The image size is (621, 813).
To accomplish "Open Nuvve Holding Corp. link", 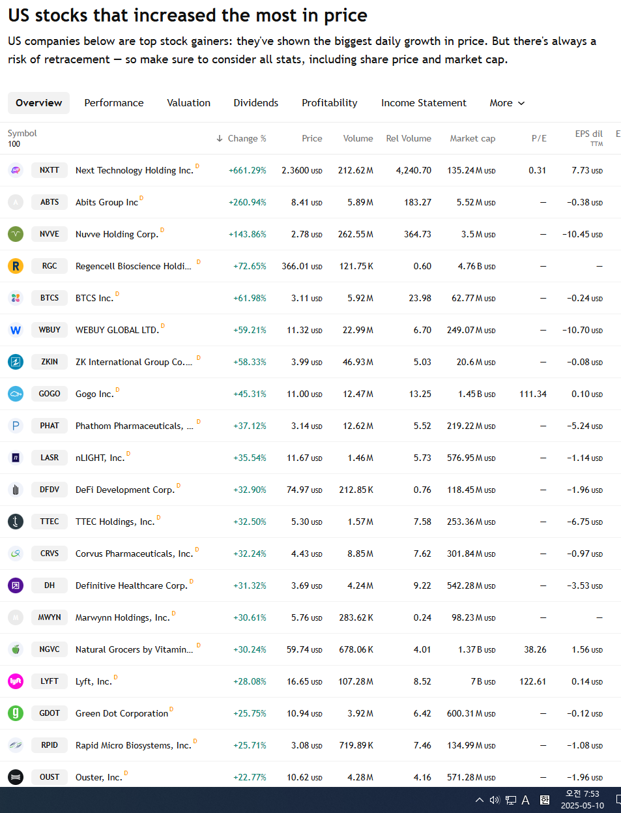I will [x=117, y=234].
